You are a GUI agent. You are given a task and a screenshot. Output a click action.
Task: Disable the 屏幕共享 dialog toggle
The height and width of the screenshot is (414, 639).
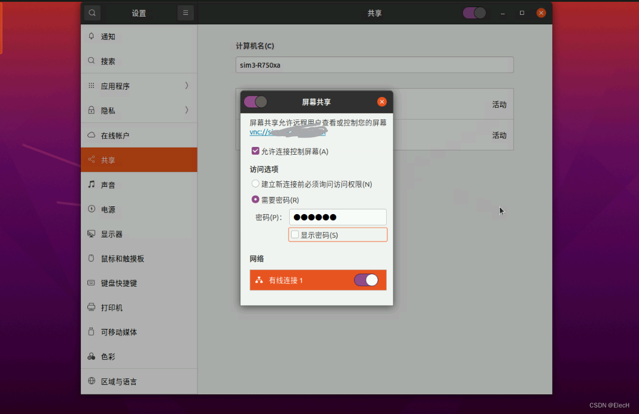pyautogui.click(x=256, y=102)
